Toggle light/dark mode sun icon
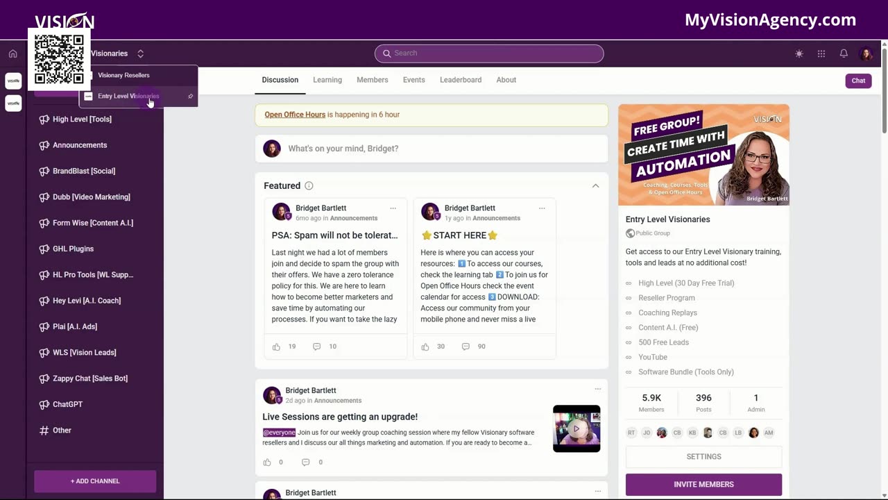The height and width of the screenshot is (500, 888). (x=799, y=53)
